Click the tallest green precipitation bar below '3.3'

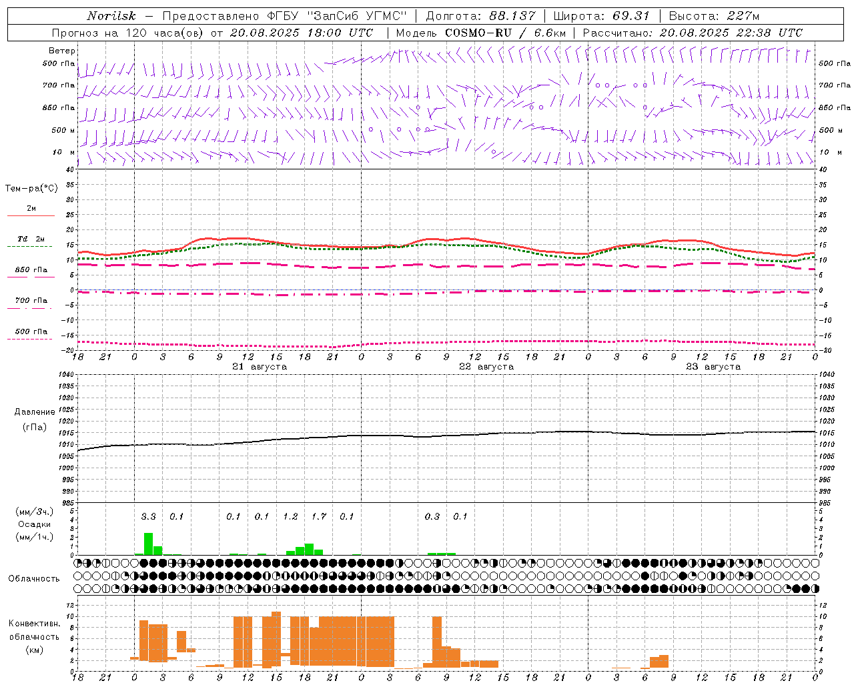pos(148,544)
